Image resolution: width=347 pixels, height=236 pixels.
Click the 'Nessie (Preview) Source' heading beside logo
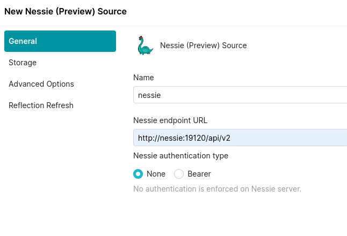tap(204, 45)
